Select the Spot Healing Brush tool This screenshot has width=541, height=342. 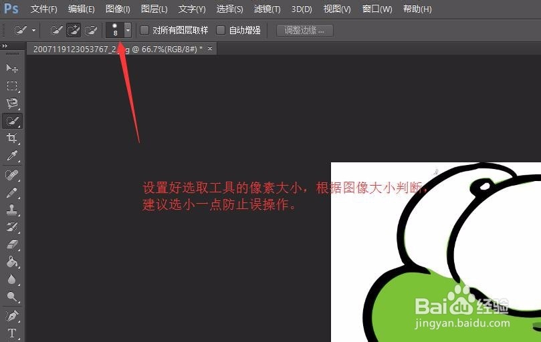click(x=12, y=175)
